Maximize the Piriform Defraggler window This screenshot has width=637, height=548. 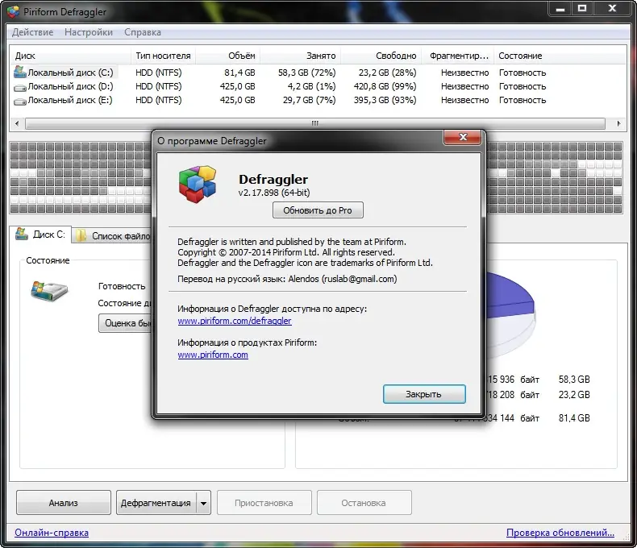coord(582,8)
